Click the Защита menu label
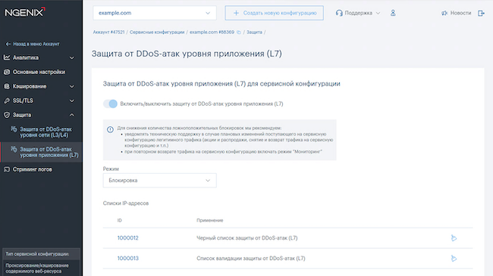Image resolution: width=493 pixels, height=276 pixels. pyautogui.click(x=22, y=115)
